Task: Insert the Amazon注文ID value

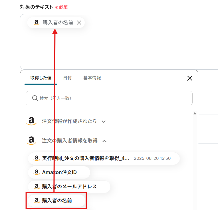Action: 59,172
